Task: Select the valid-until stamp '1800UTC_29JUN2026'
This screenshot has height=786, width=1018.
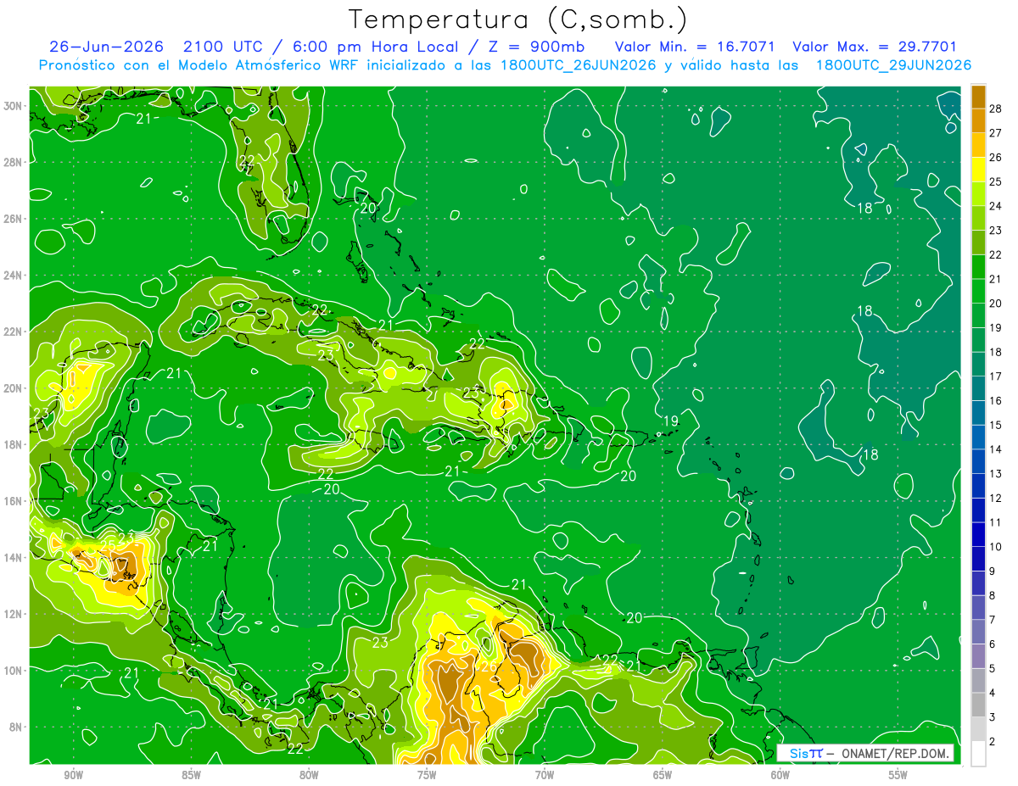Action: click(893, 65)
